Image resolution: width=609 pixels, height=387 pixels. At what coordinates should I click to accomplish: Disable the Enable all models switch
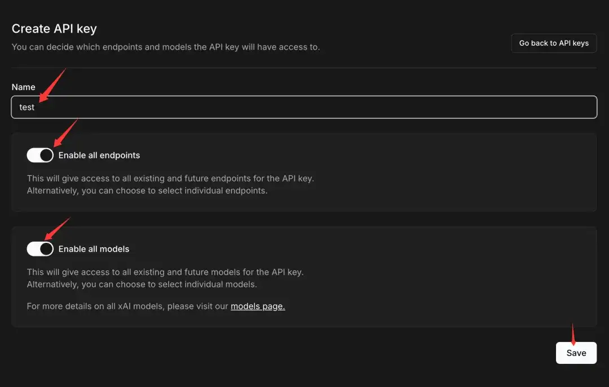coord(40,248)
